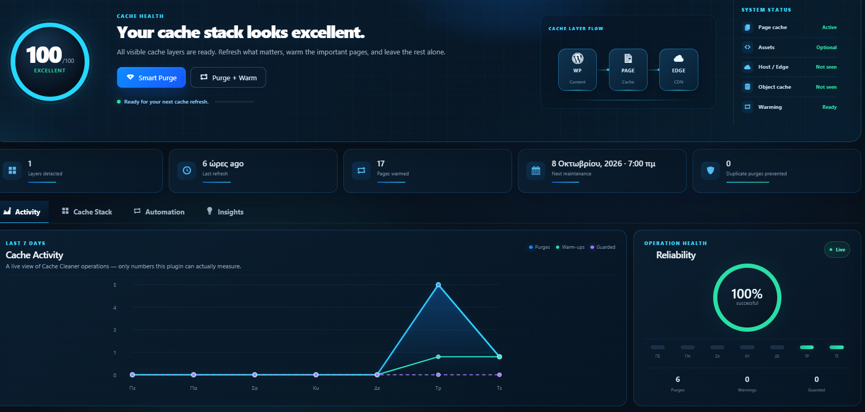Screen dimensions: 865x412
Task: Click the Purge + Warm button
Action: [228, 78]
